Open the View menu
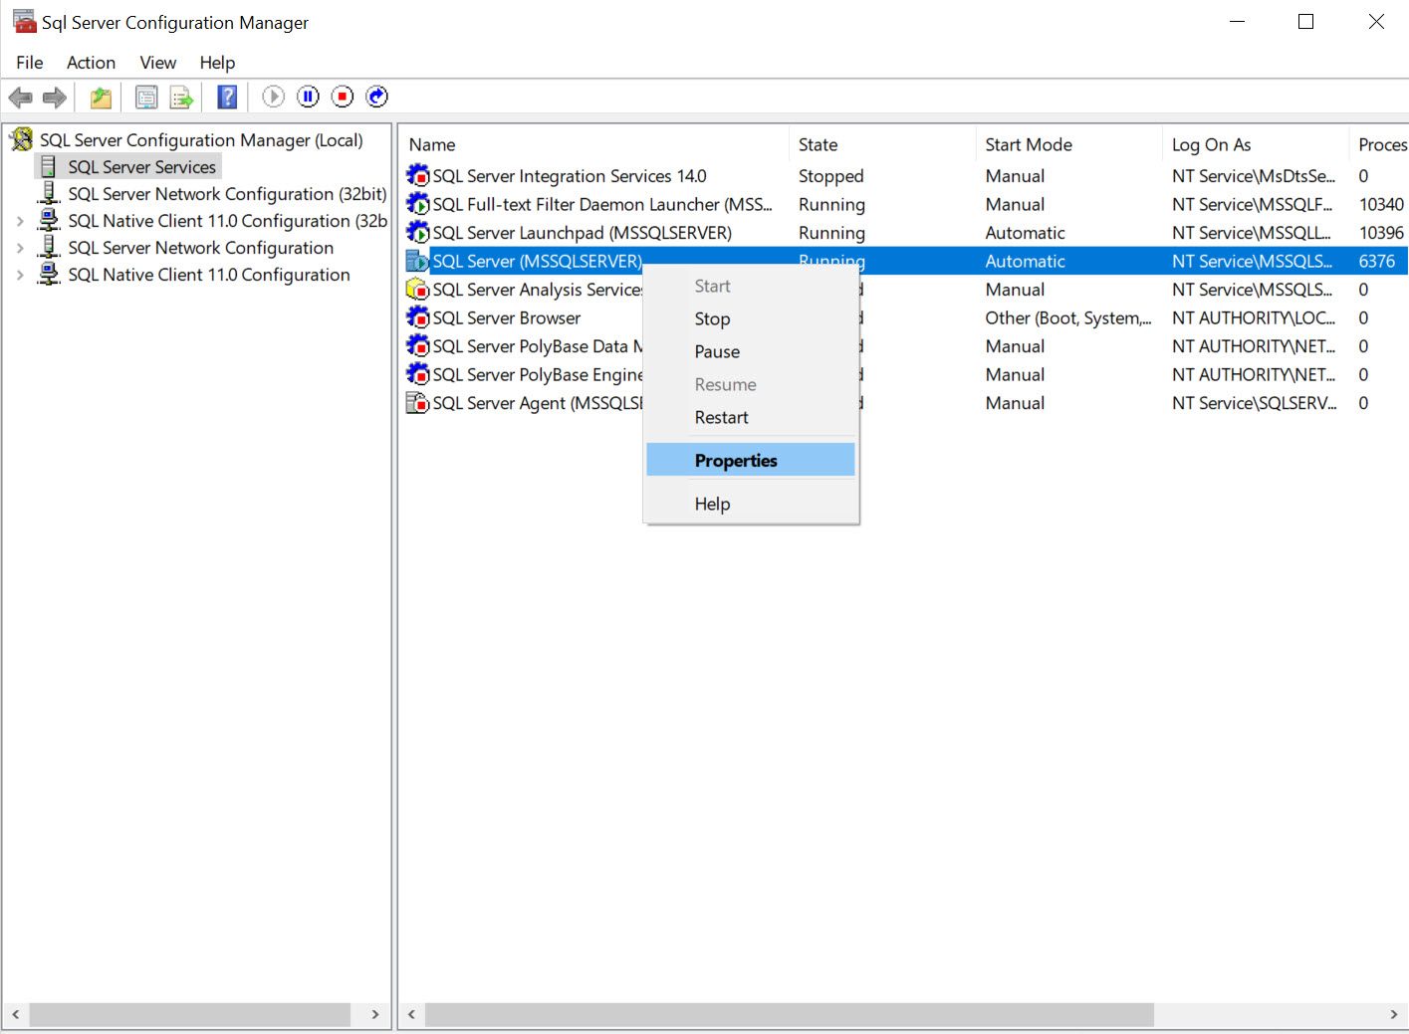This screenshot has width=1409, height=1034. (158, 63)
